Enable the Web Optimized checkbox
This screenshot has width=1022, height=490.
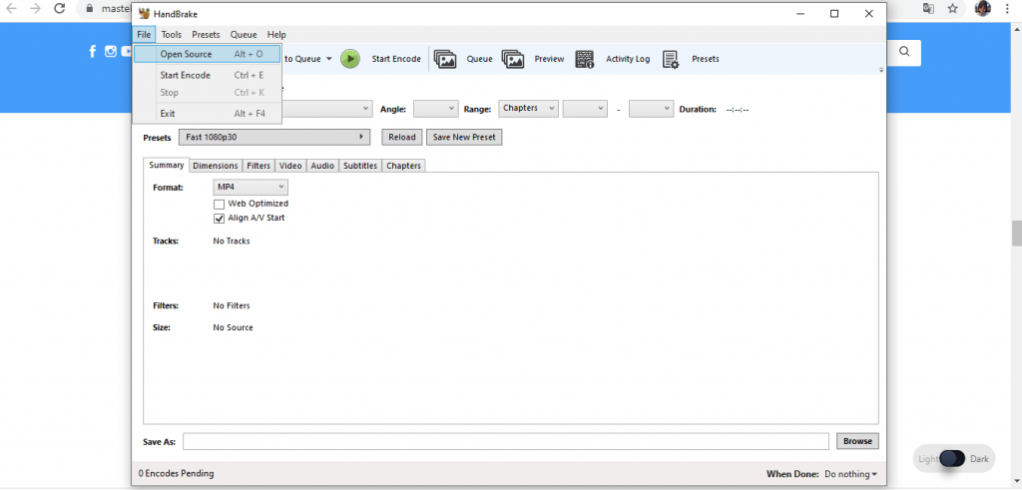coord(220,204)
